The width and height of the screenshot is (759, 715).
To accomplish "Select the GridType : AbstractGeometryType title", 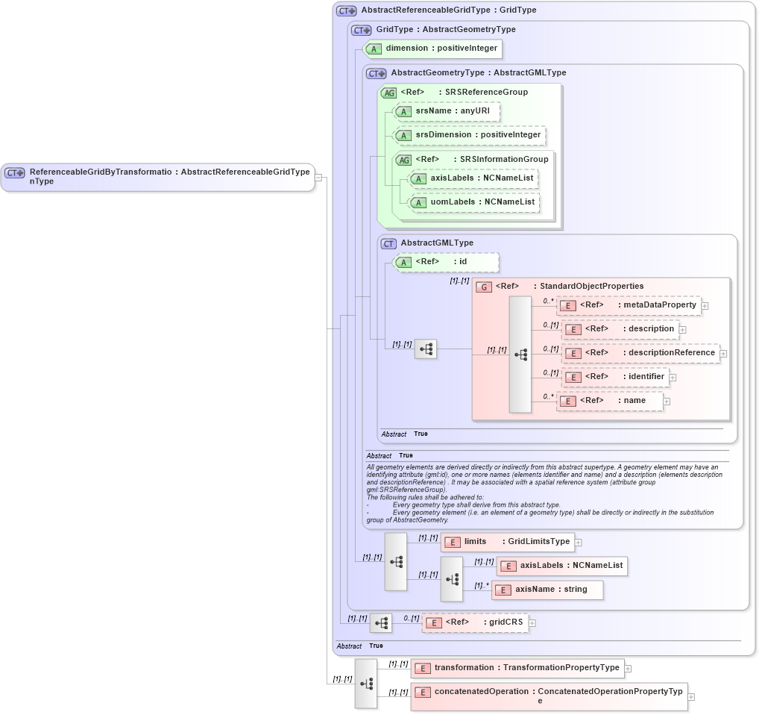I will [x=446, y=30].
